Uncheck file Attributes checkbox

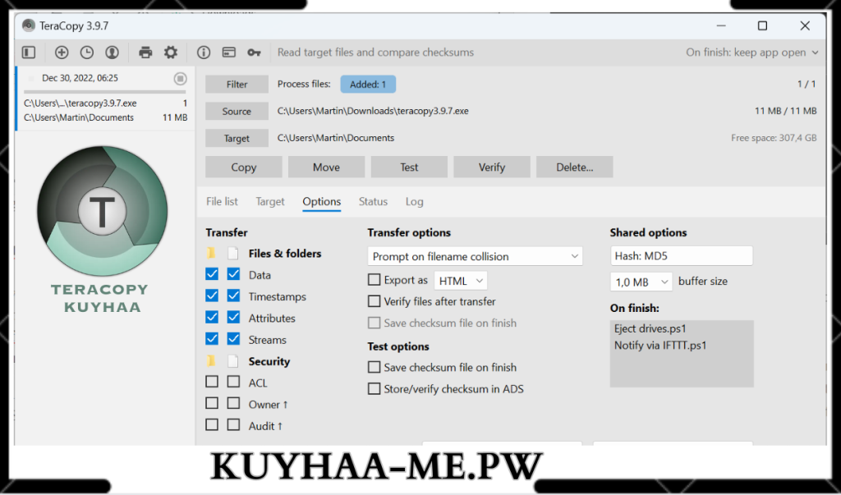(233, 317)
